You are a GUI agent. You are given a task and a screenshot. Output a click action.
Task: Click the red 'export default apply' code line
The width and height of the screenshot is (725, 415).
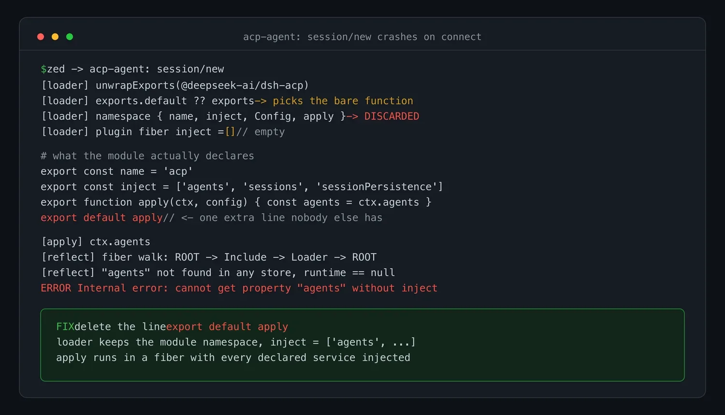(x=101, y=218)
